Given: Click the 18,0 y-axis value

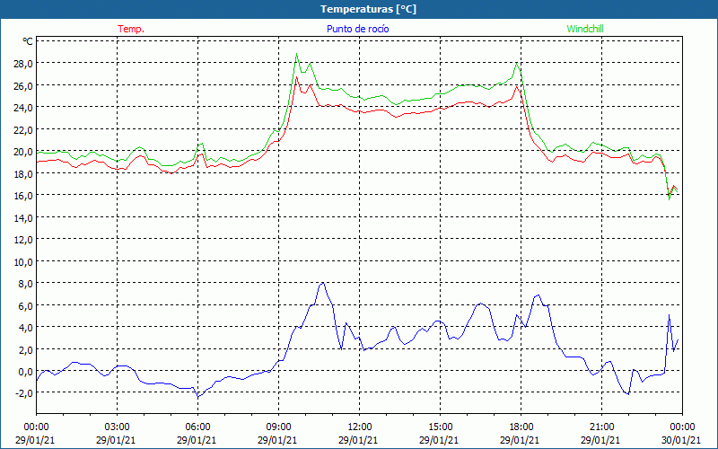Looking at the screenshot, I should pos(23,173).
